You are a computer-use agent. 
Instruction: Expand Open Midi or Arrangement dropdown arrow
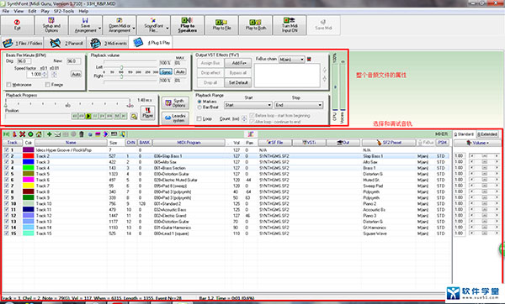(x=134, y=29)
